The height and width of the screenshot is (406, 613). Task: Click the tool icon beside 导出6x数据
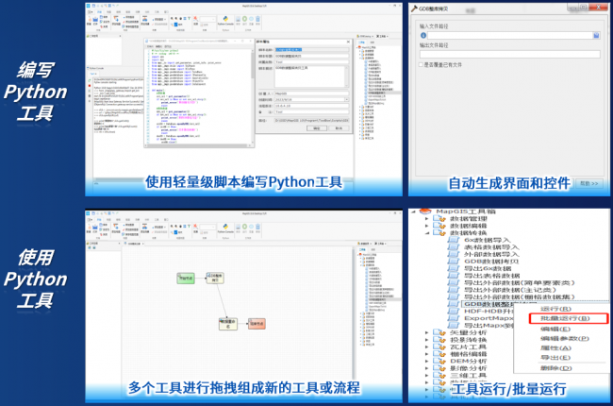click(453, 268)
